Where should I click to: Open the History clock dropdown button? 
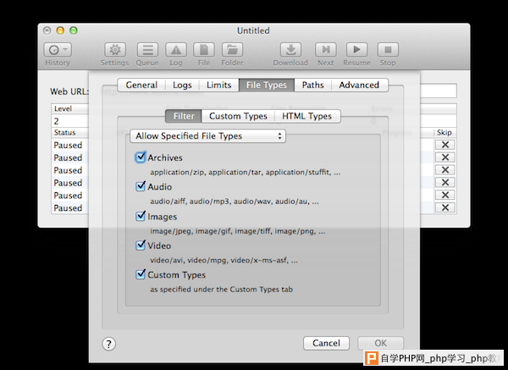[x=58, y=50]
